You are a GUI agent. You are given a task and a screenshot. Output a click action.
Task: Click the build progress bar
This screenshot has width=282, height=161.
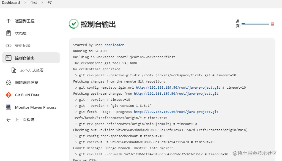(x=255, y=24)
